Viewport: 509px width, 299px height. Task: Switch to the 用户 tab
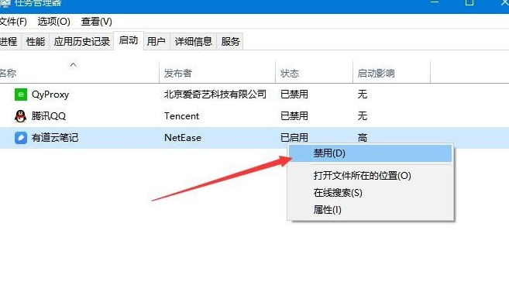coord(156,41)
